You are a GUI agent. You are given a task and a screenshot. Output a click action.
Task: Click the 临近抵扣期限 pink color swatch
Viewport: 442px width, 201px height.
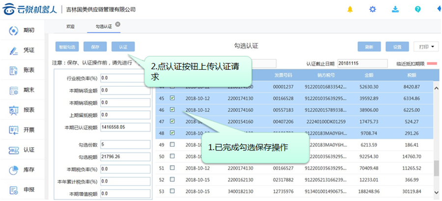[432, 64]
